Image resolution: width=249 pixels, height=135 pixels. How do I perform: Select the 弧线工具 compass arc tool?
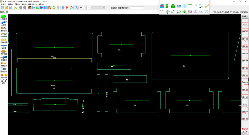4,70
